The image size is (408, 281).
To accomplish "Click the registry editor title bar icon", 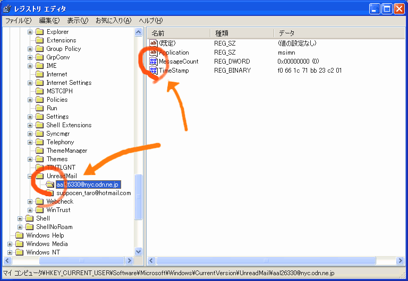I will coord(7,9).
